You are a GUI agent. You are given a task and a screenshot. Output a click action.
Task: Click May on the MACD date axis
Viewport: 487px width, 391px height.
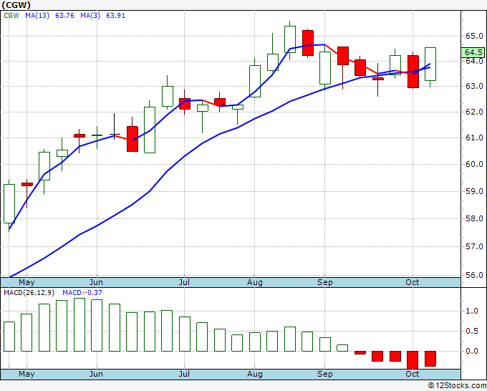tap(26, 375)
